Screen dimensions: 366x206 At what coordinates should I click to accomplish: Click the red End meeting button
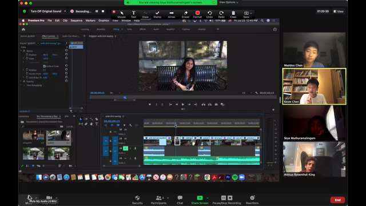[x=337, y=200]
